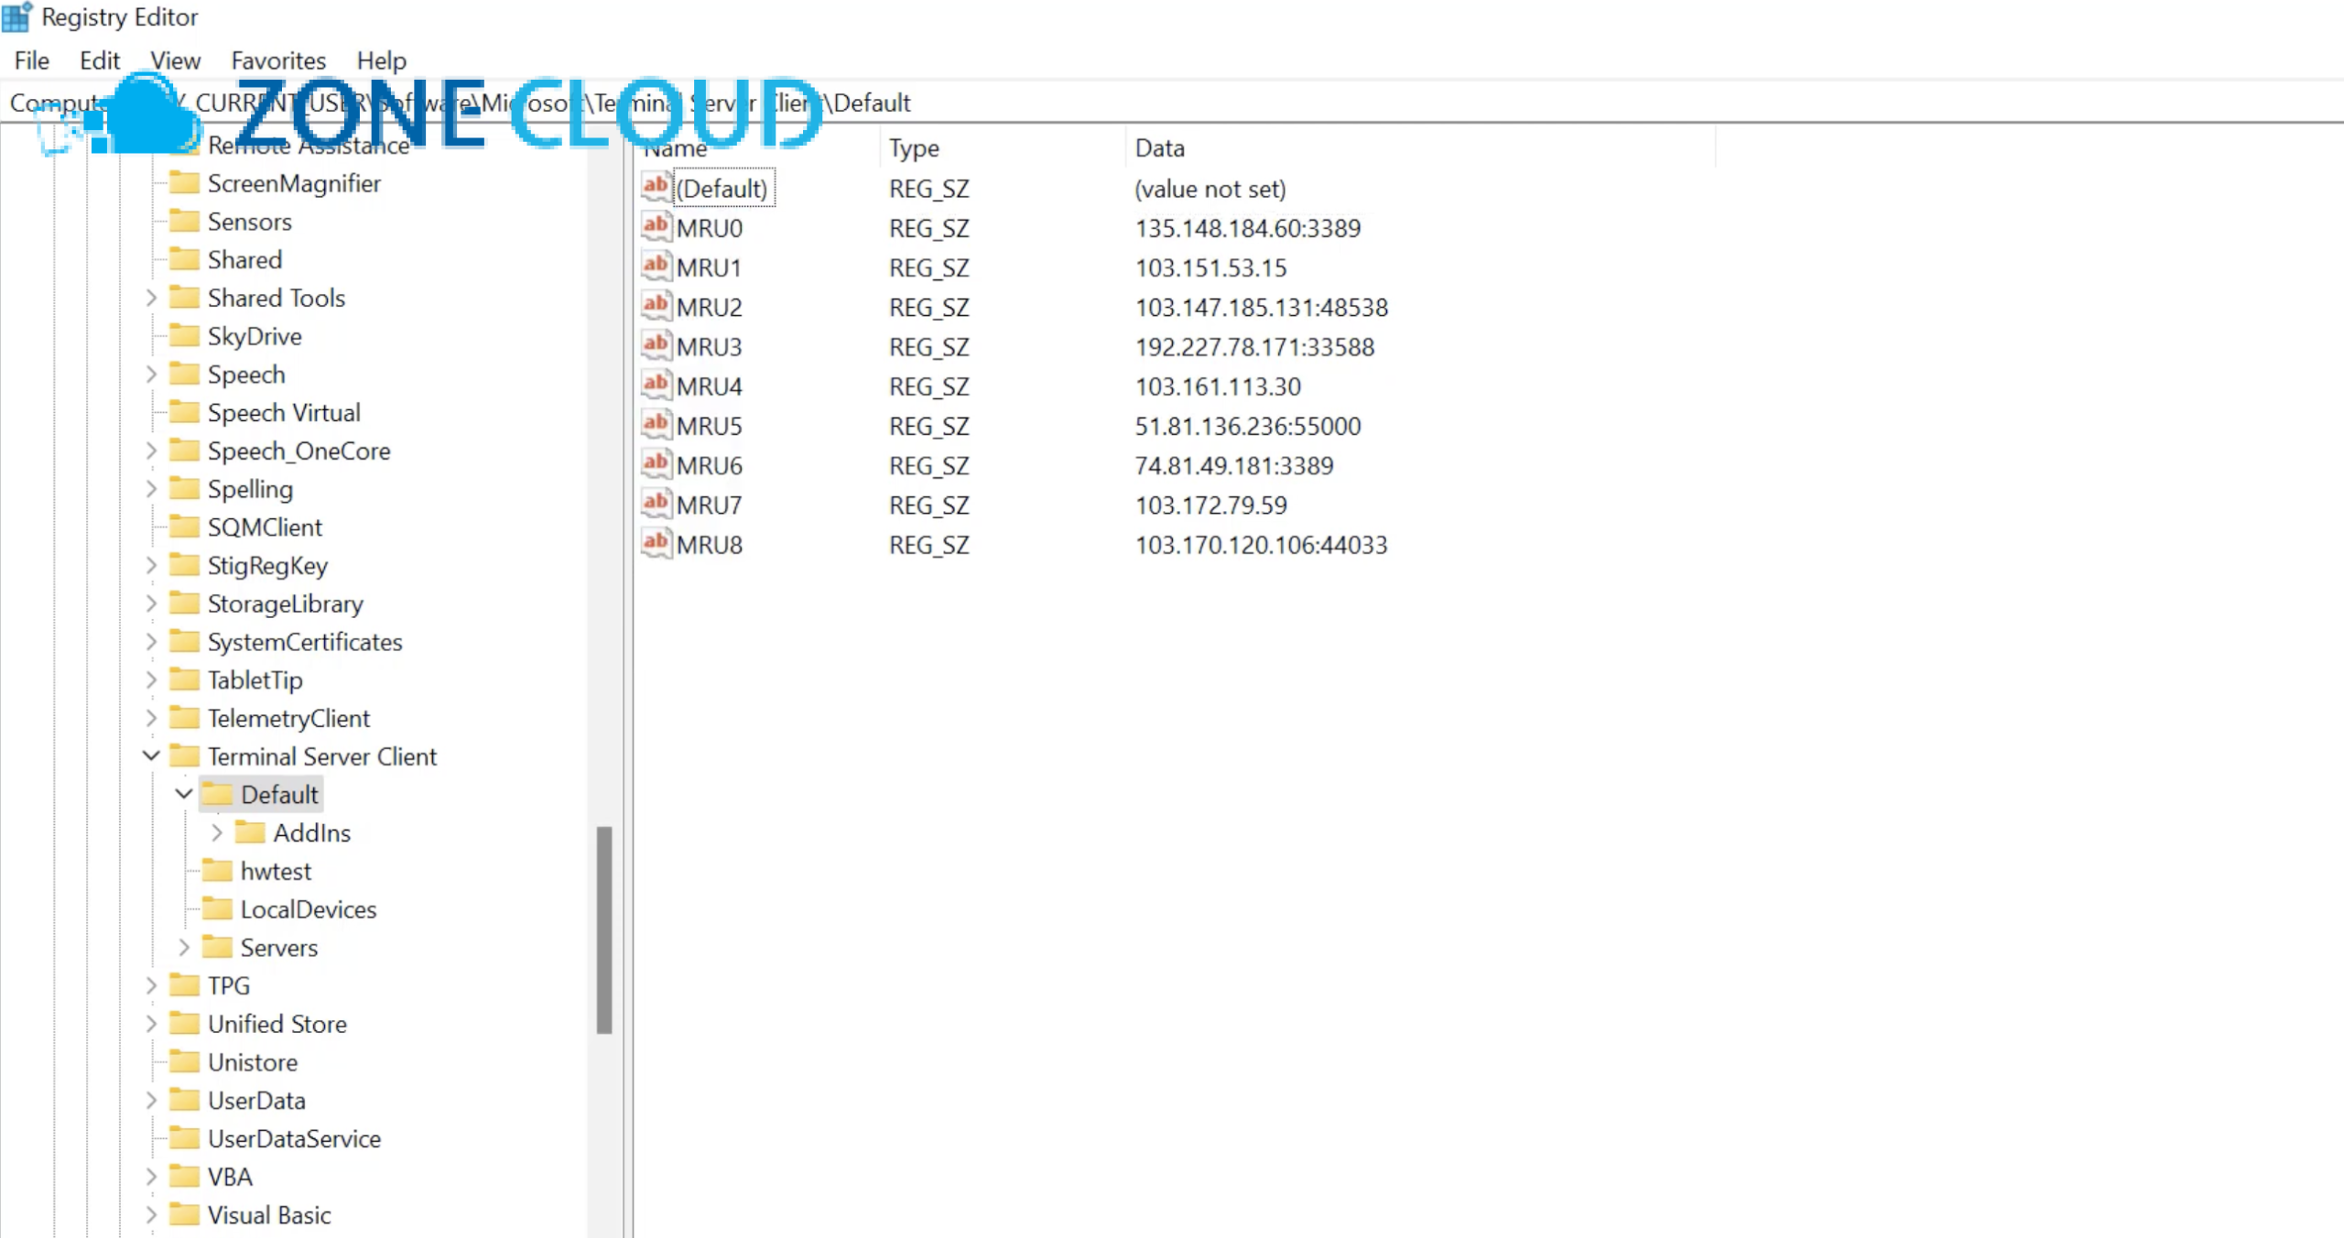Expand the SystemCertificates key

pyautogui.click(x=151, y=642)
